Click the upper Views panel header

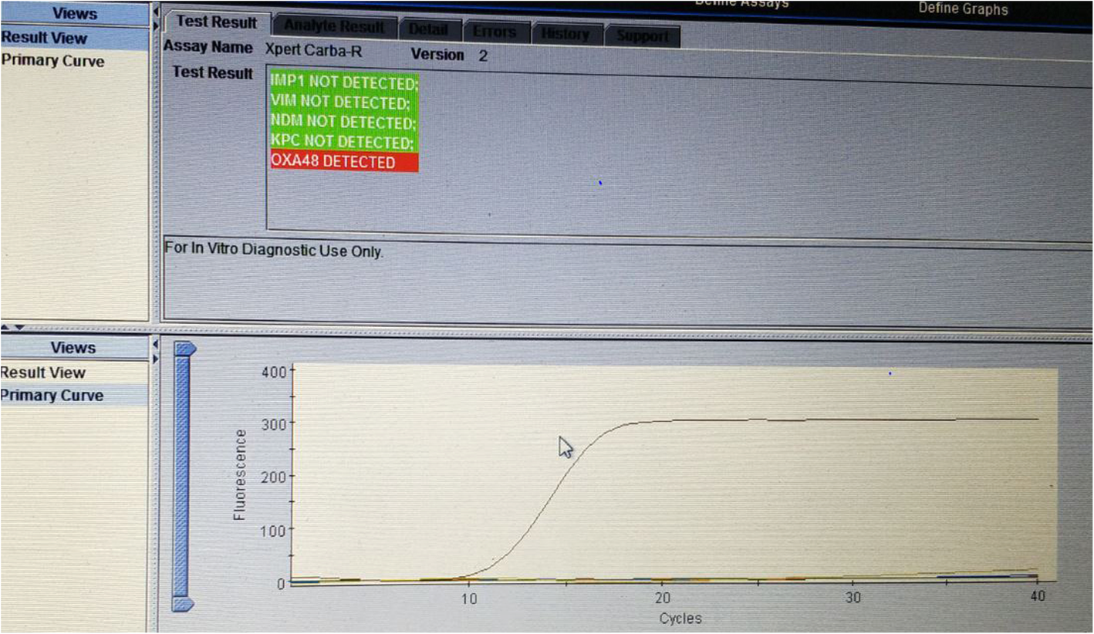coord(75,13)
